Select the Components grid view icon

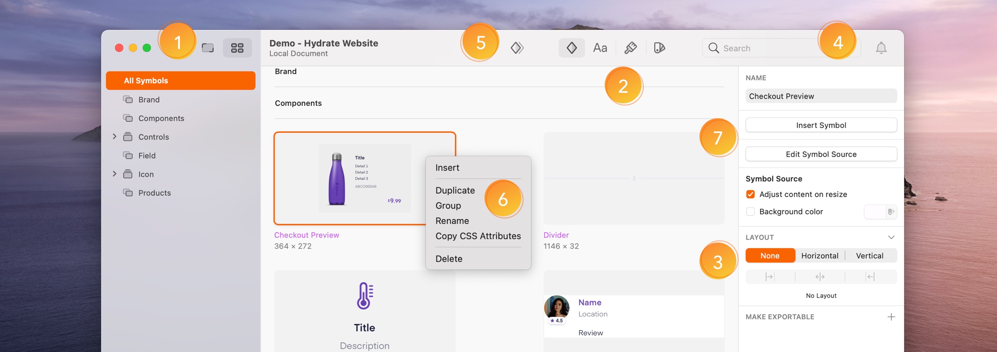click(x=237, y=48)
